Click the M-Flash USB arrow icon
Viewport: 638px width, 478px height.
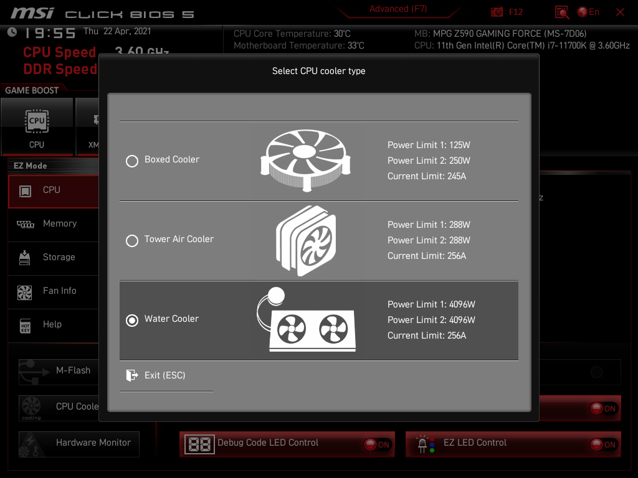34,372
